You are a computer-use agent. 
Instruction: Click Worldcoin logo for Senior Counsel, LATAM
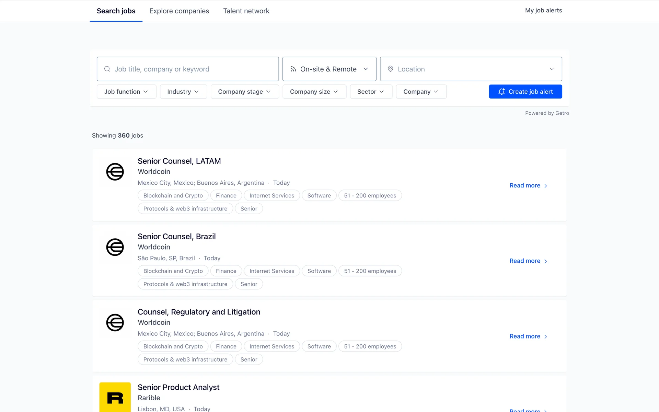[x=115, y=172]
